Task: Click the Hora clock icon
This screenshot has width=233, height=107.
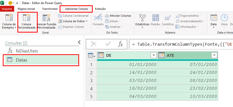Action: 224,18
